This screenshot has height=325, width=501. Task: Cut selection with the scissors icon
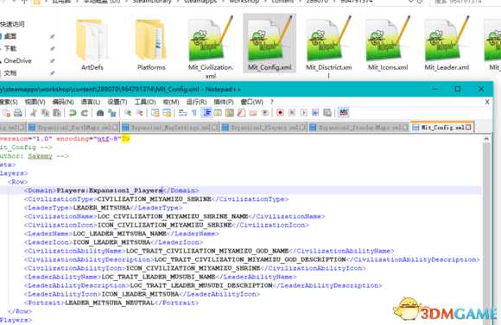pyautogui.click(x=34, y=113)
